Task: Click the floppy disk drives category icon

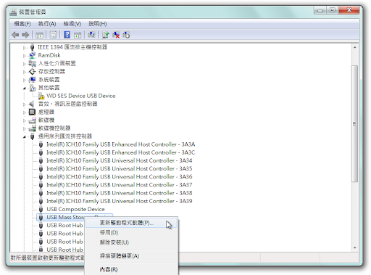Action: [x=32, y=120]
